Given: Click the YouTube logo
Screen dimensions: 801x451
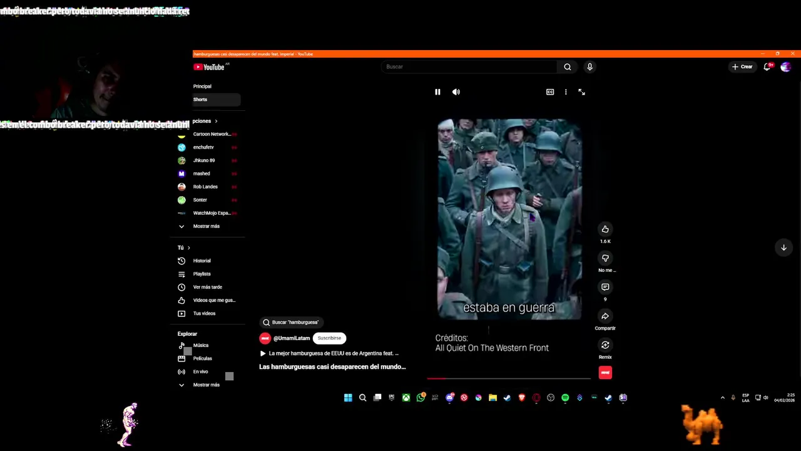Looking at the screenshot, I should pyautogui.click(x=209, y=67).
